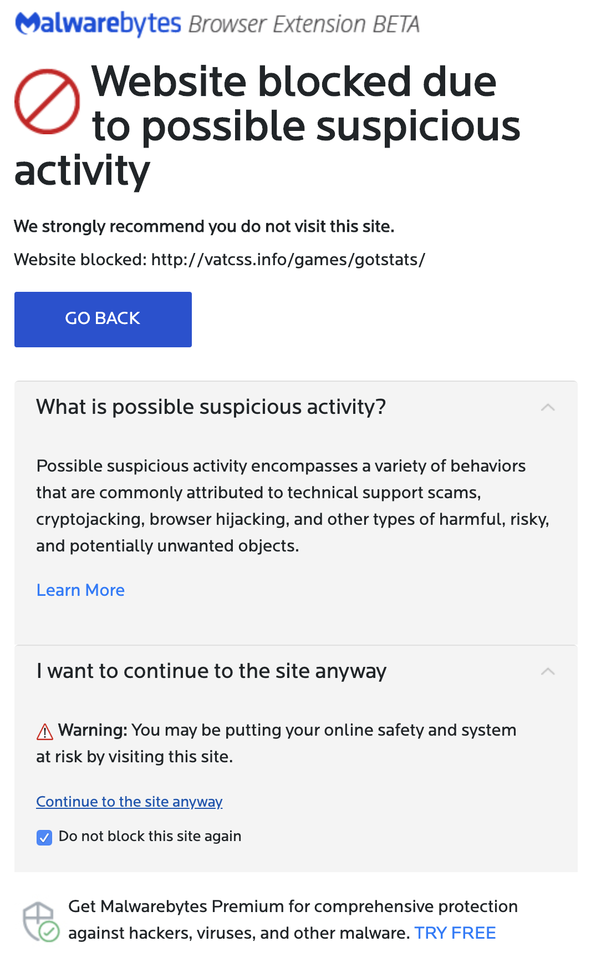Click the "Browser Extension BETA" header text

point(304,24)
